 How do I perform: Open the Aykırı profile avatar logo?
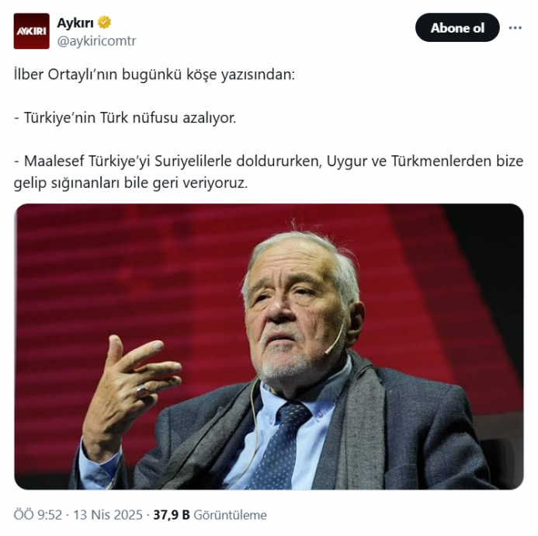coord(31,31)
